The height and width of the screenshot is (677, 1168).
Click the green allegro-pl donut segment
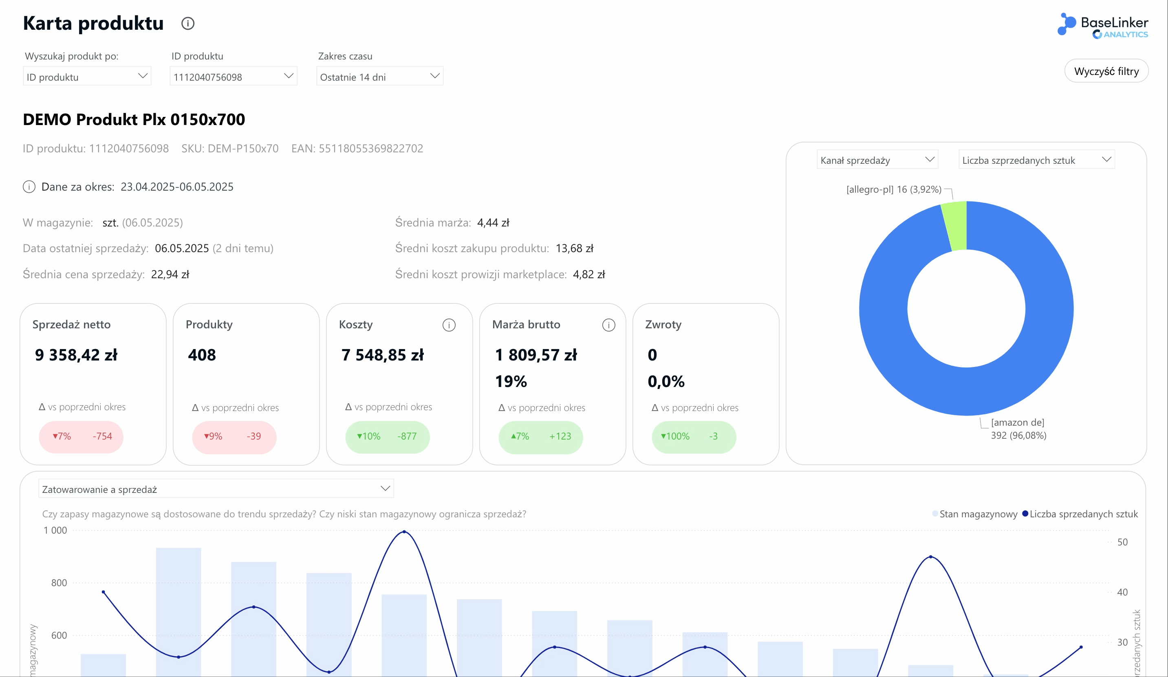point(956,226)
